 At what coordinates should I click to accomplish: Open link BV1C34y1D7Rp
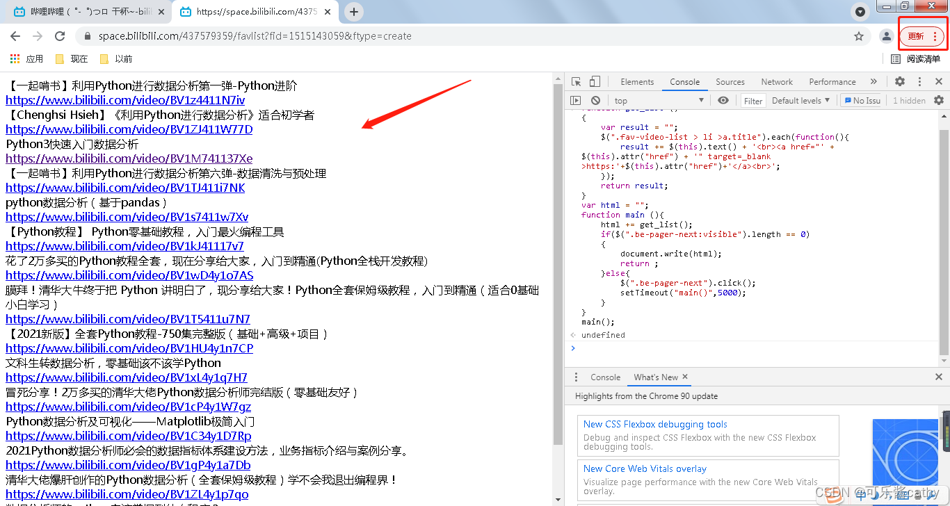click(129, 436)
